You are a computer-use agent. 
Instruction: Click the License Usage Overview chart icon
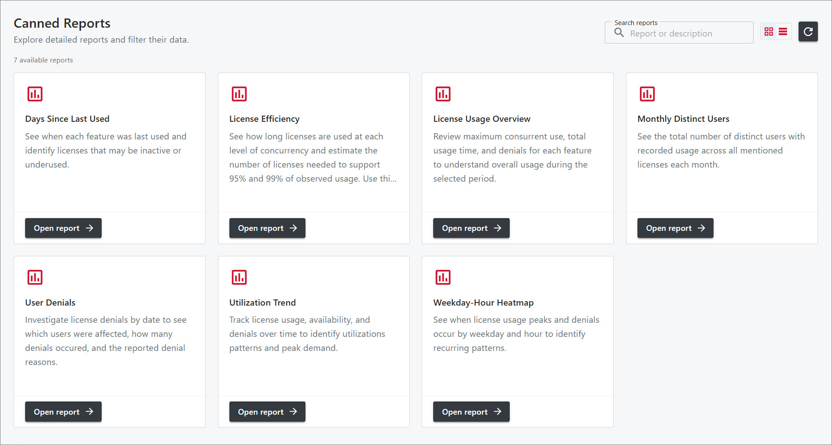pos(443,94)
